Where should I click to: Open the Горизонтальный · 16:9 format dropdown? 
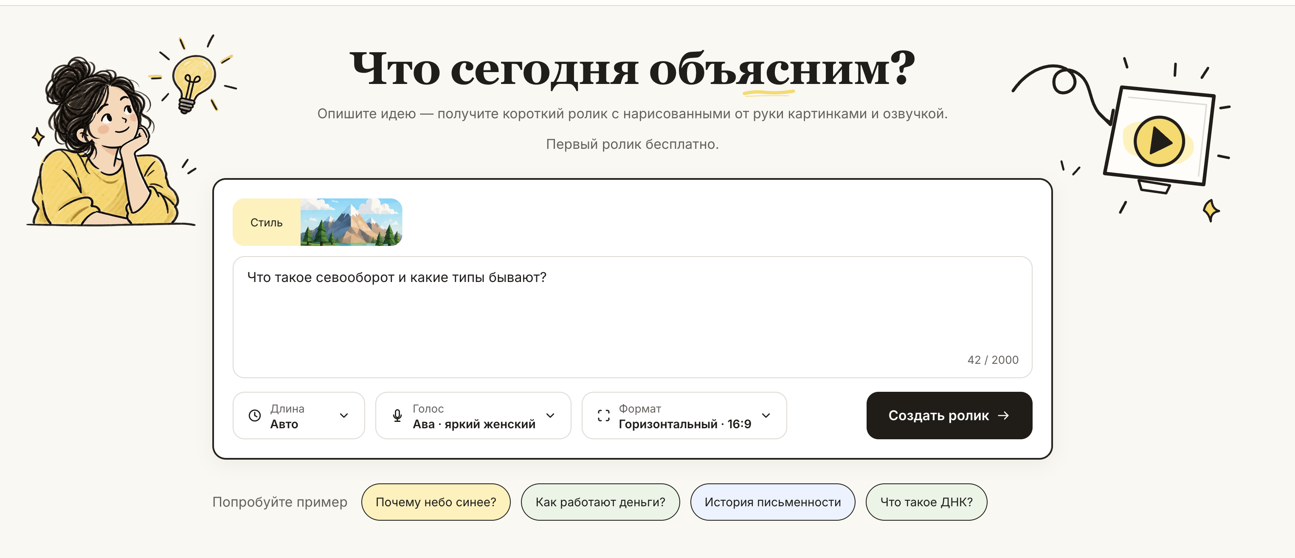coord(684,416)
